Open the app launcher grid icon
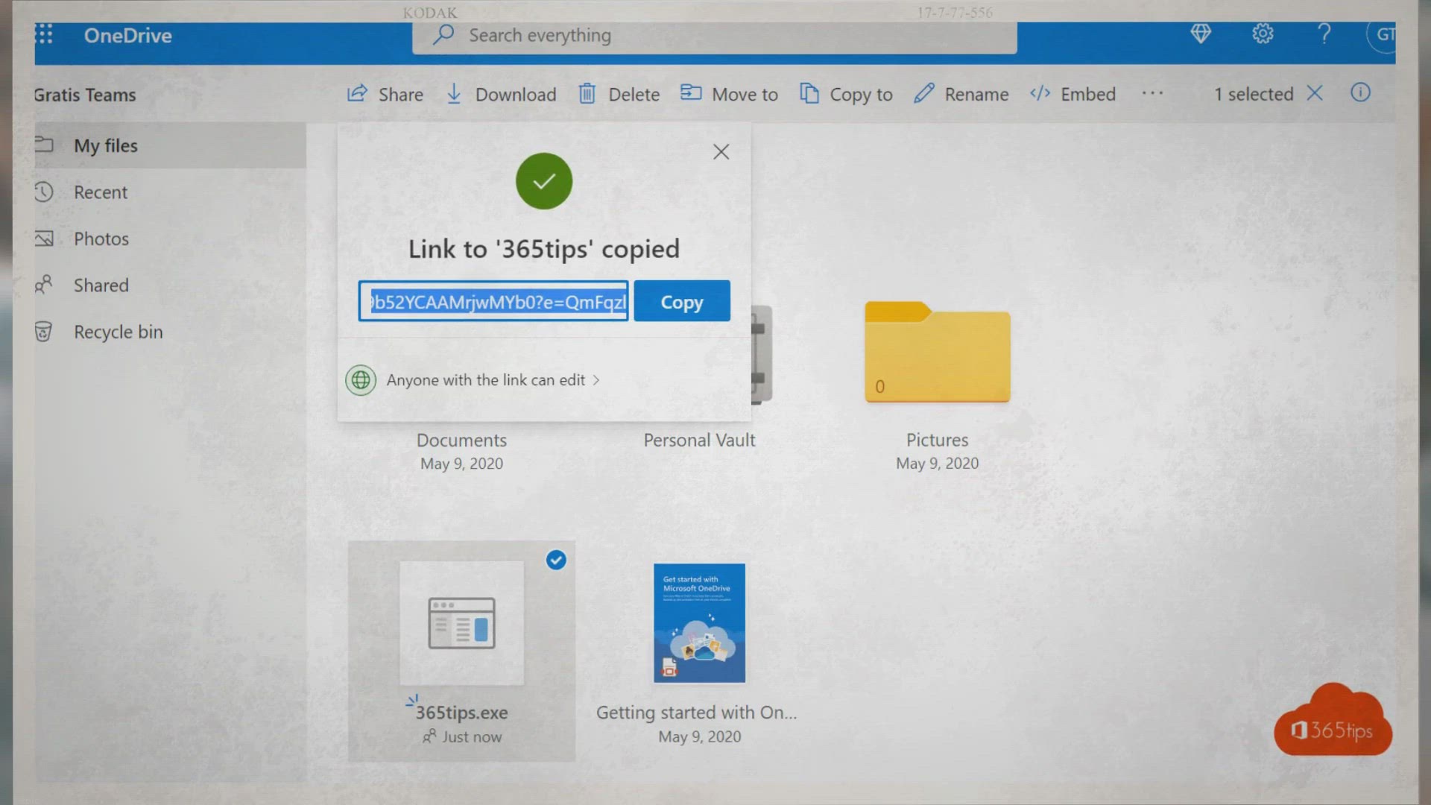 [x=44, y=34]
